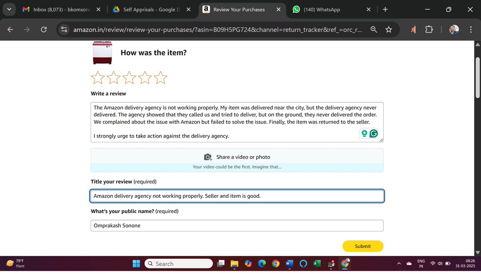The height and width of the screenshot is (274, 481).
Task: Click the Title your review field
Action: click(237, 196)
